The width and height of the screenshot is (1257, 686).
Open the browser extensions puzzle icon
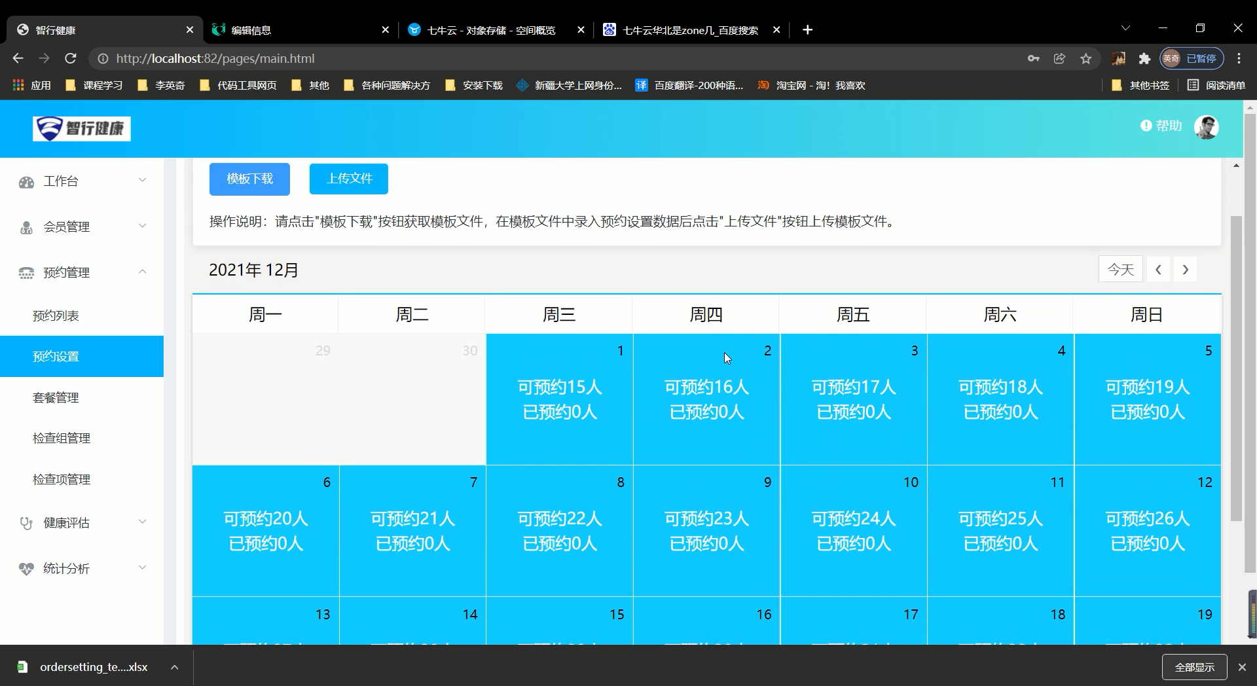1144,58
